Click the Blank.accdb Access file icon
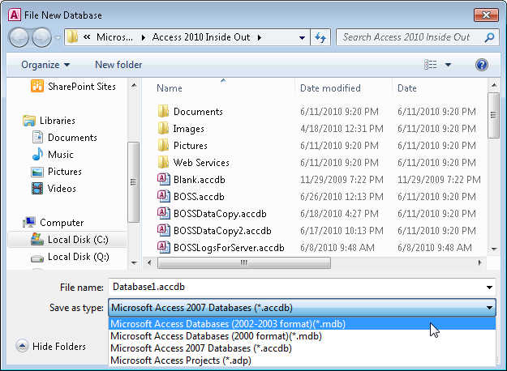The image size is (507, 371). point(163,179)
